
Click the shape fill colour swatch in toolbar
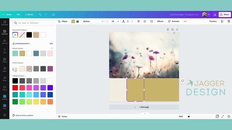click(x=73, y=21)
